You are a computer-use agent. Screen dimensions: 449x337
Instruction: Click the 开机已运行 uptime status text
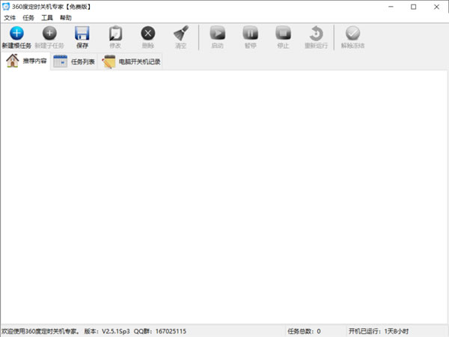click(378, 331)
